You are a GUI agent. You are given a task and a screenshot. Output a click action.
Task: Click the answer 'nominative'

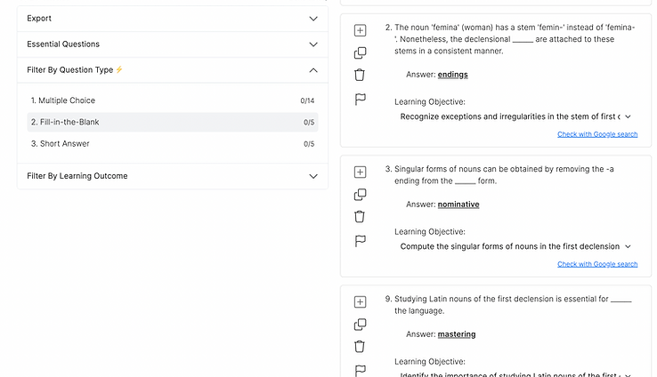(458, 205)
